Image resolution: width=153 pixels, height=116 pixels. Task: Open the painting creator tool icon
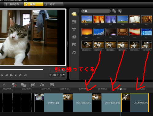coord(33,85)
